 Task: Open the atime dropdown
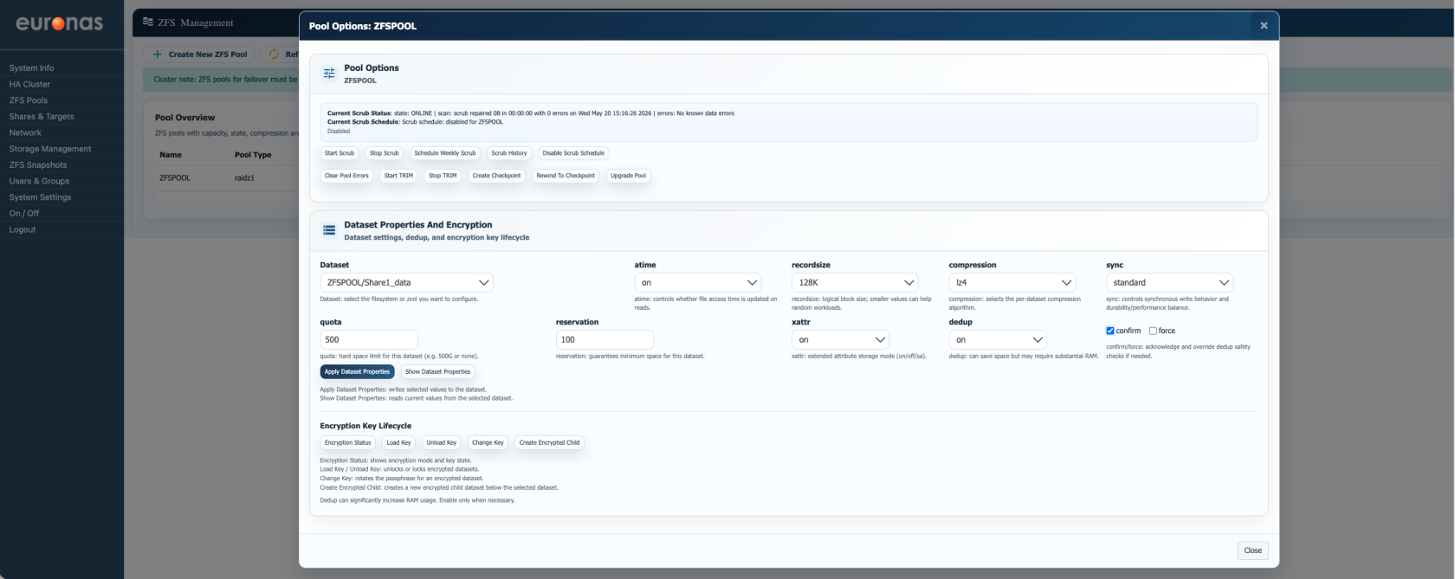pos(698,282)
